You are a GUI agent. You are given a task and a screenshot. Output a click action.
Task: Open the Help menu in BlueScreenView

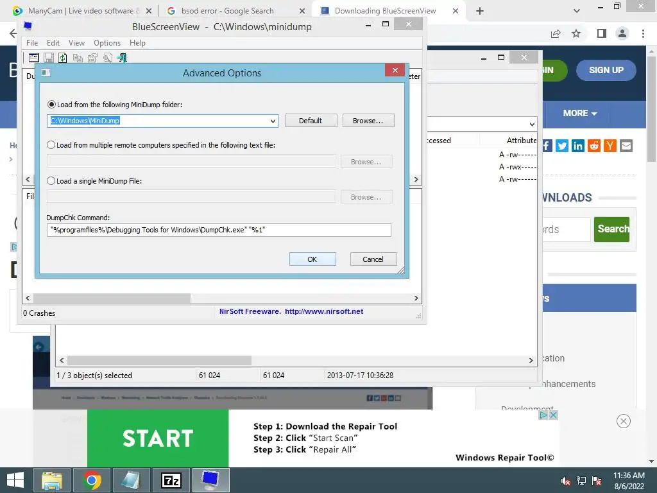tap(137, 43)
